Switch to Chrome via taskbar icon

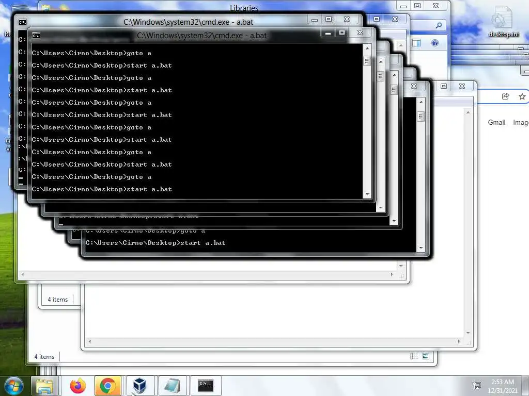click(107, 386)
